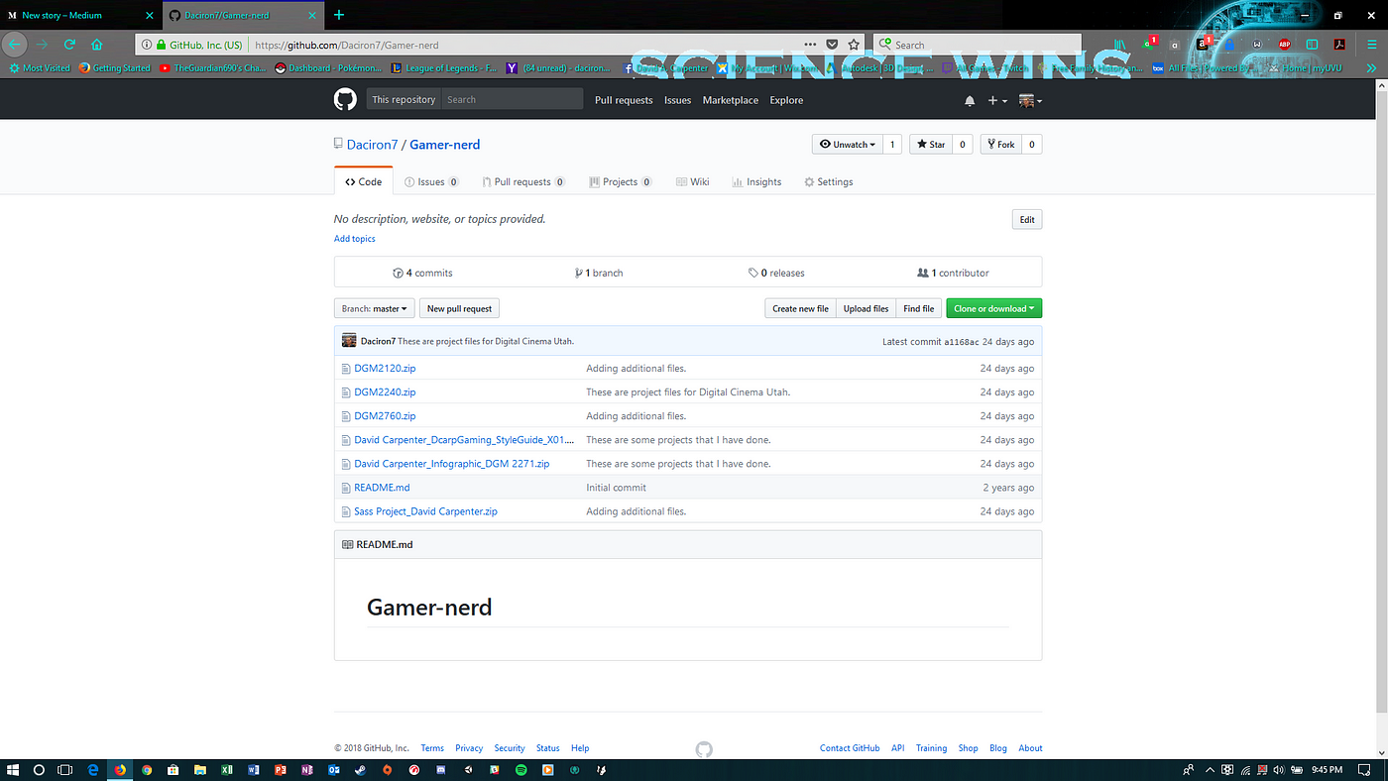Screen dimensions: 1388x781
Task: Fork the repository
Action: [1000, 145]
